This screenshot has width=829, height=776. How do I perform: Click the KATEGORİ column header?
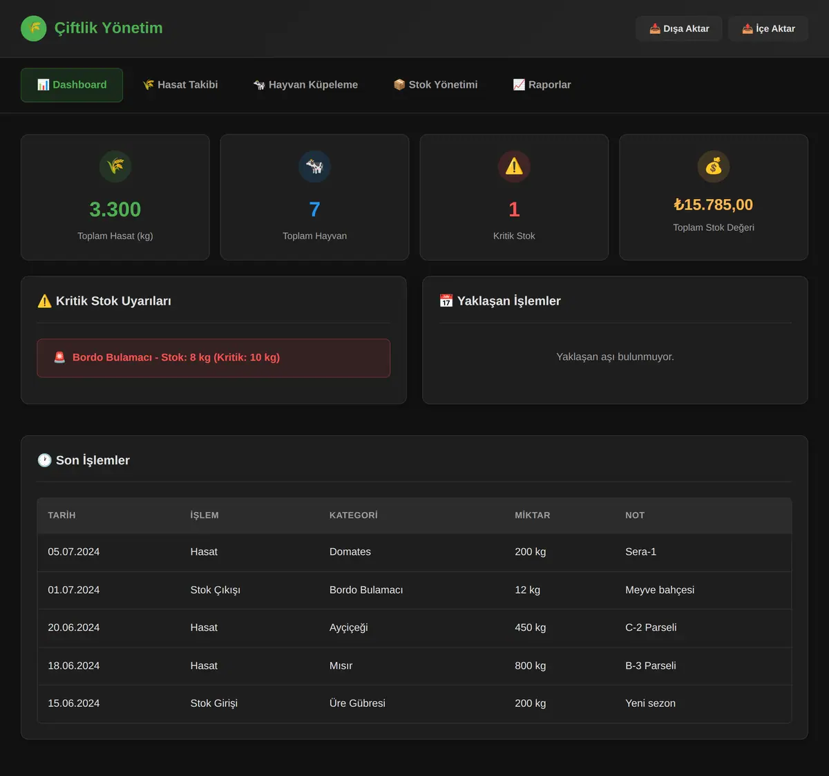(x=354, y=515)
